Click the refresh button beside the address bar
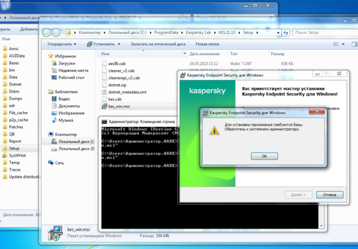 pos(286,33)
